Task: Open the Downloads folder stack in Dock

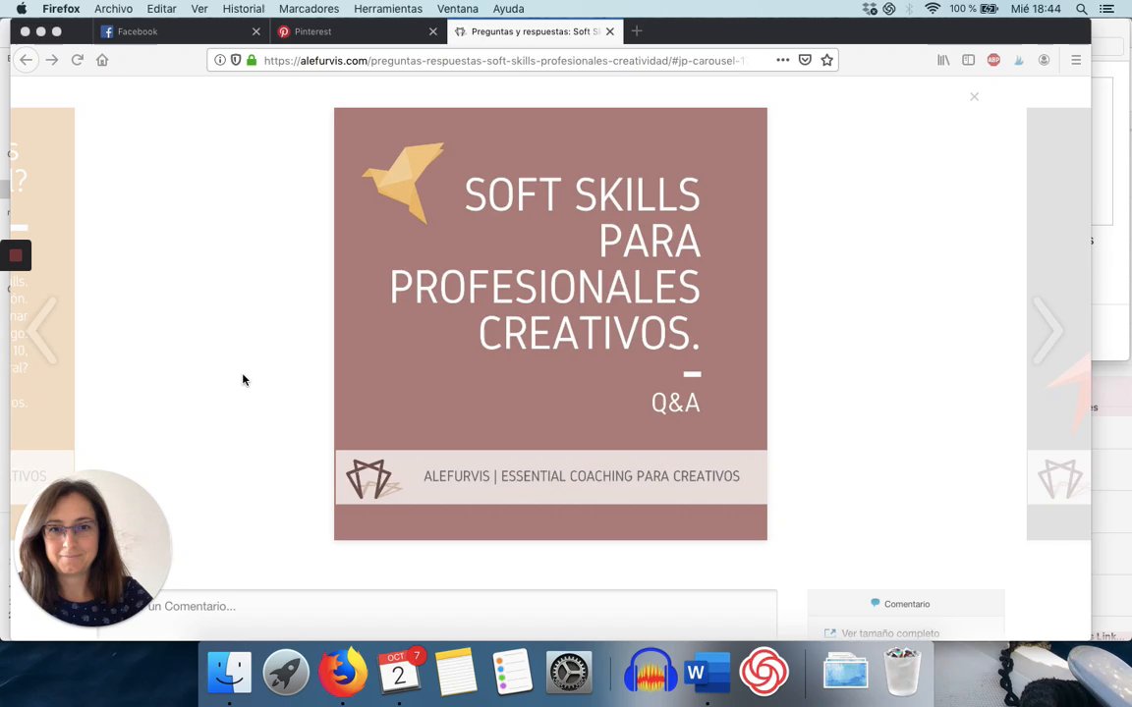Action: click(x=845, y=672)
